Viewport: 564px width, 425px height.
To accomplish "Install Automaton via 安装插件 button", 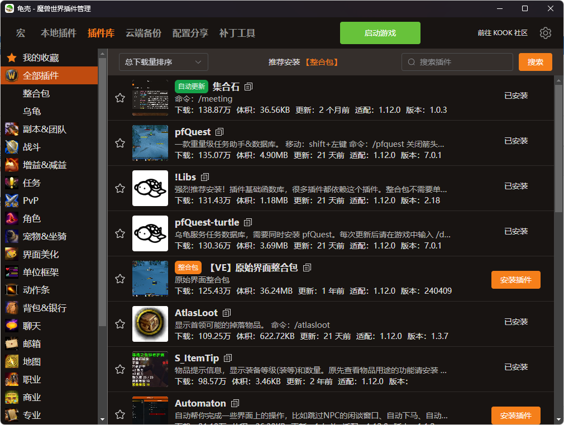I will coord(515,416).
